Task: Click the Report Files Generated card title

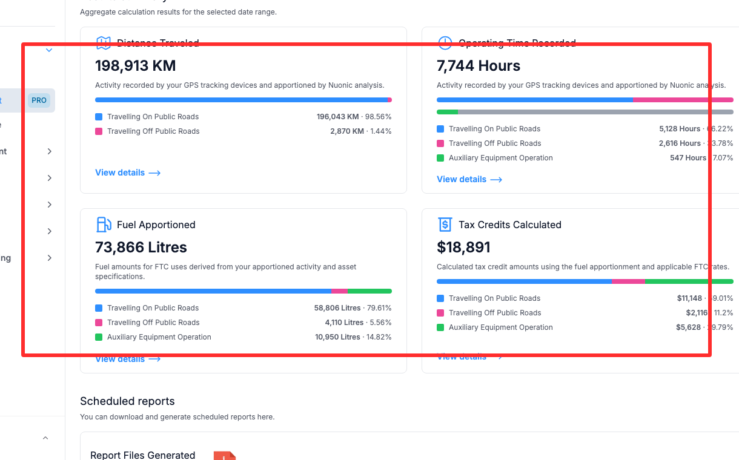Action: 142,455
